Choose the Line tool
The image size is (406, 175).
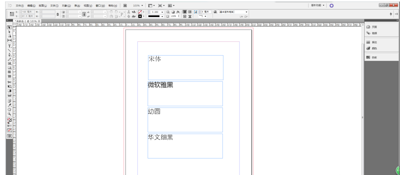tap(9, 51)
